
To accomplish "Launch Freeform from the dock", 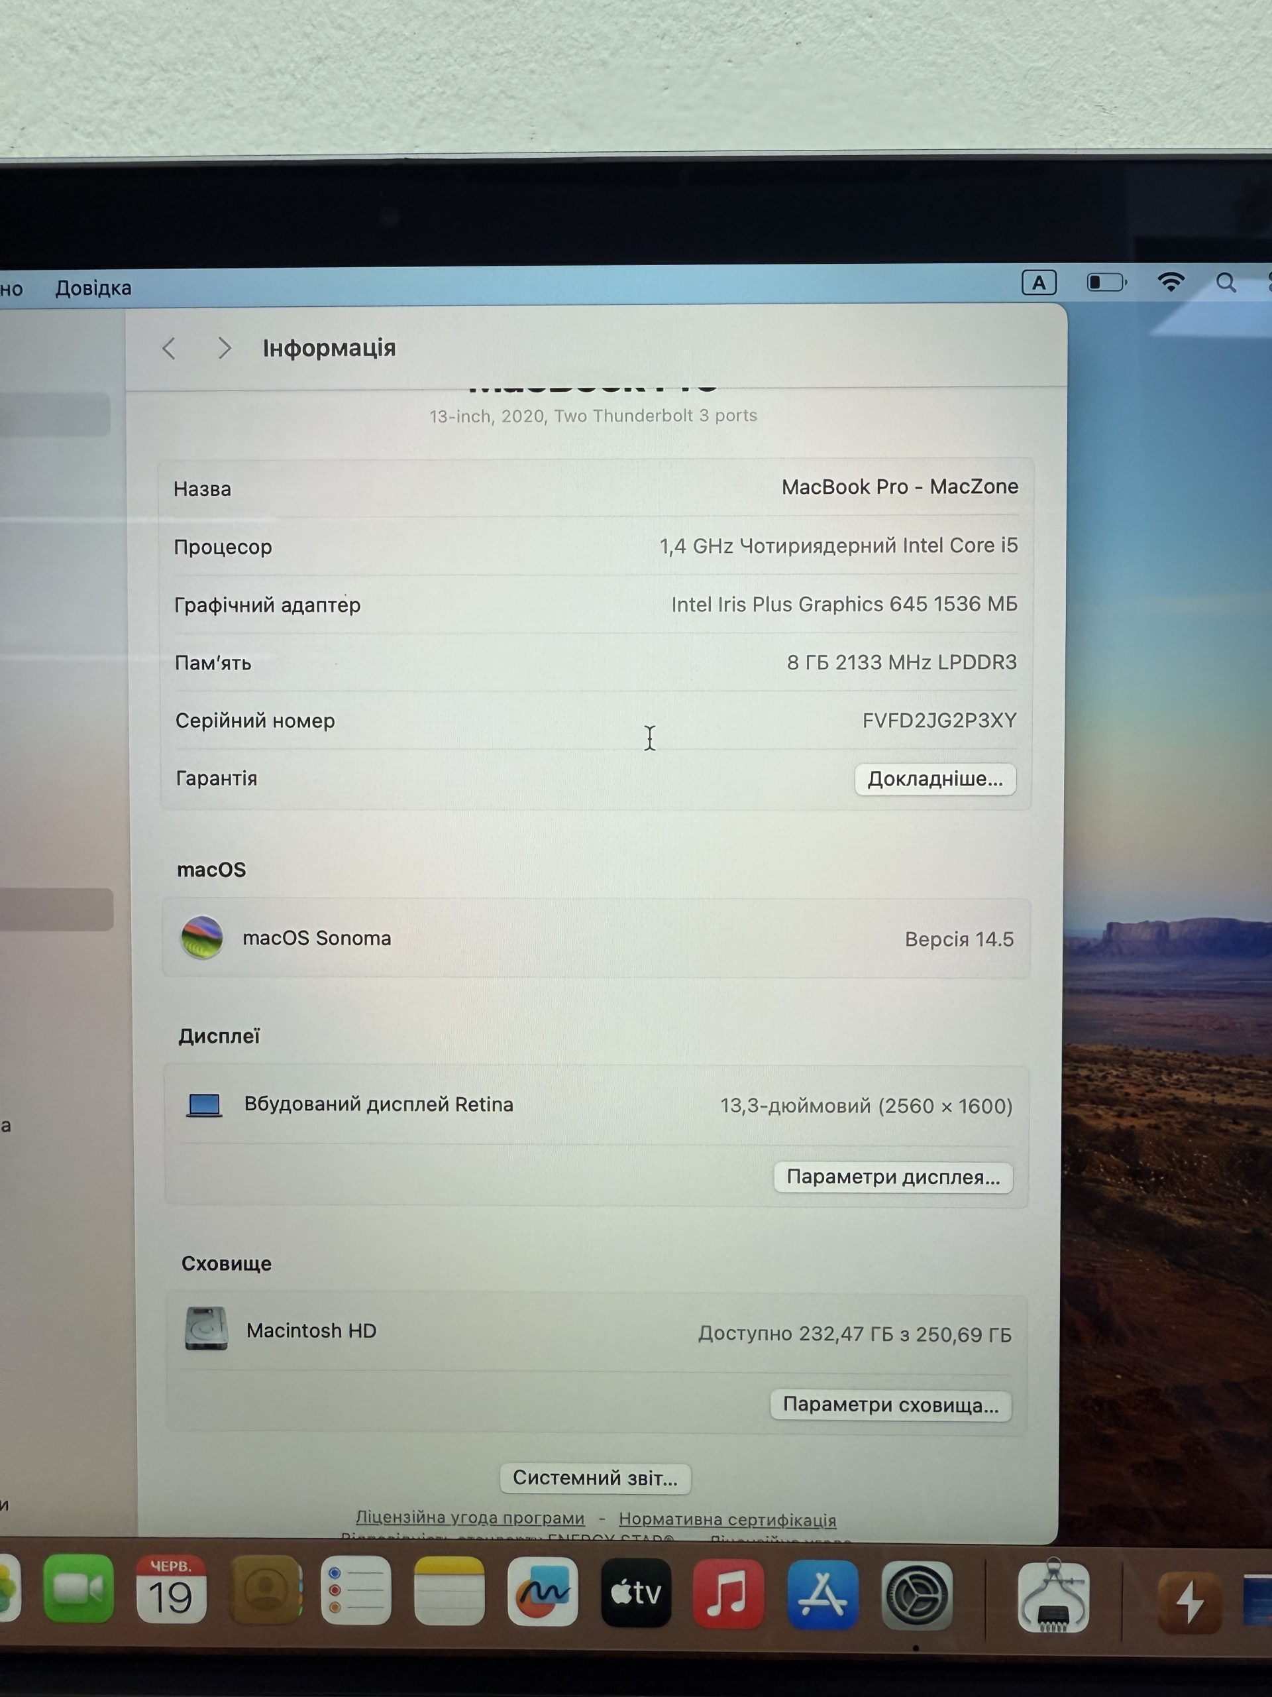I will pos(543,1591).
